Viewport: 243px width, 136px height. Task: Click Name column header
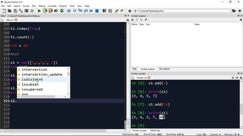click(134, 24)
